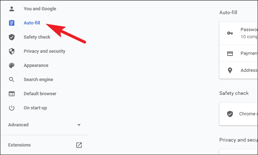Open the Passwords row in Auto-fill card
This screenshot has height=155, width=258.
point(239,33)
